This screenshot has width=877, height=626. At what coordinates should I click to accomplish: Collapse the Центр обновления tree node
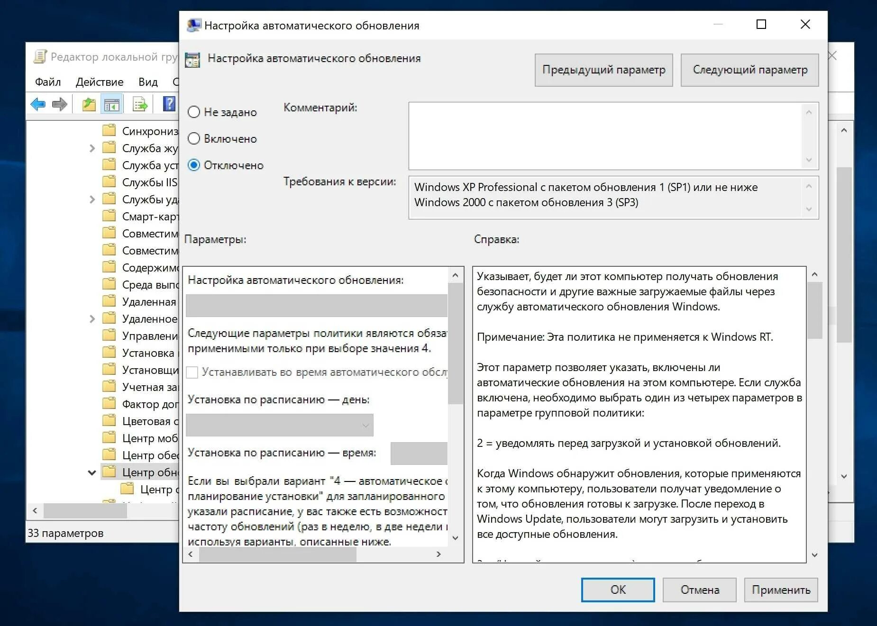pos(91,472)
